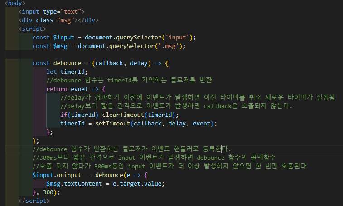Click timerId assignment before setTimeout
Screen dimensions: 343x206
point(72,124)
